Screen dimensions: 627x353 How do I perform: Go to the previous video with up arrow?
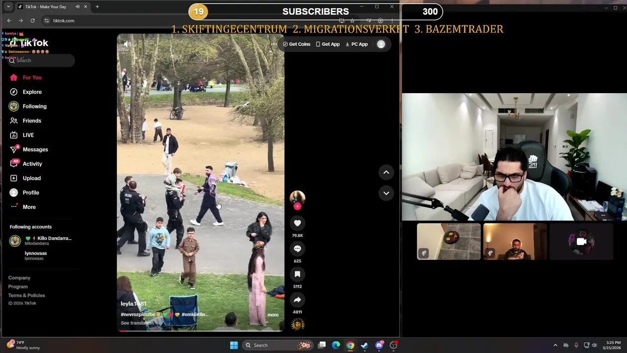tap(386, 172)
